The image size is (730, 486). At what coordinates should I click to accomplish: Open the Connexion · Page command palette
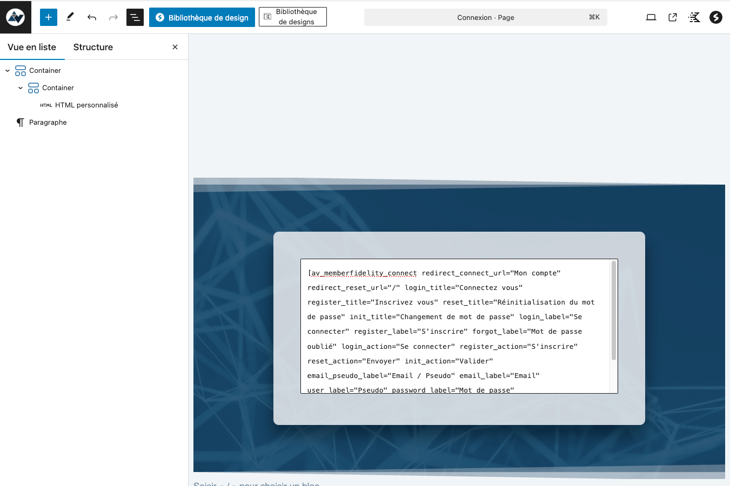[x=485, y=17]
